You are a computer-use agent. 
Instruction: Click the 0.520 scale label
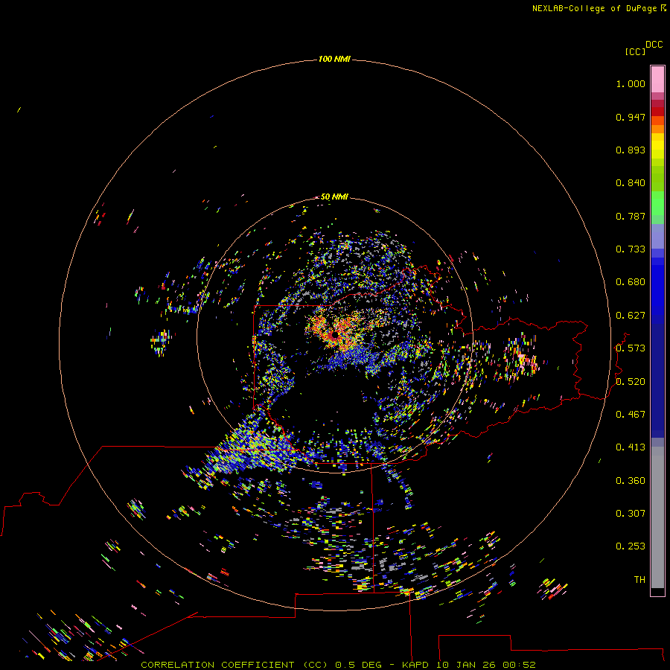631,382
